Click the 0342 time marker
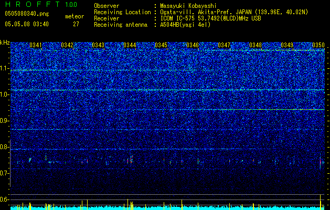Viewport: 330px width, 210px height. 67,45
